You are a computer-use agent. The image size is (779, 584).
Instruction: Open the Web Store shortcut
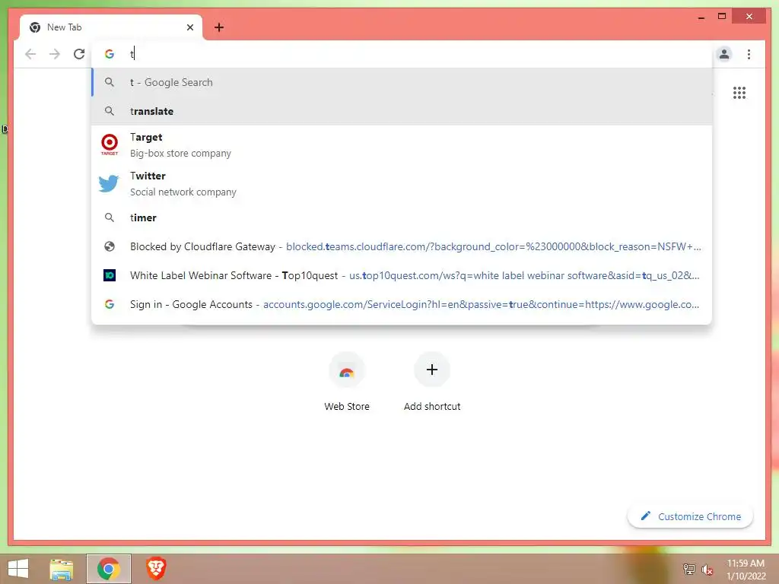tap(347, 382)
